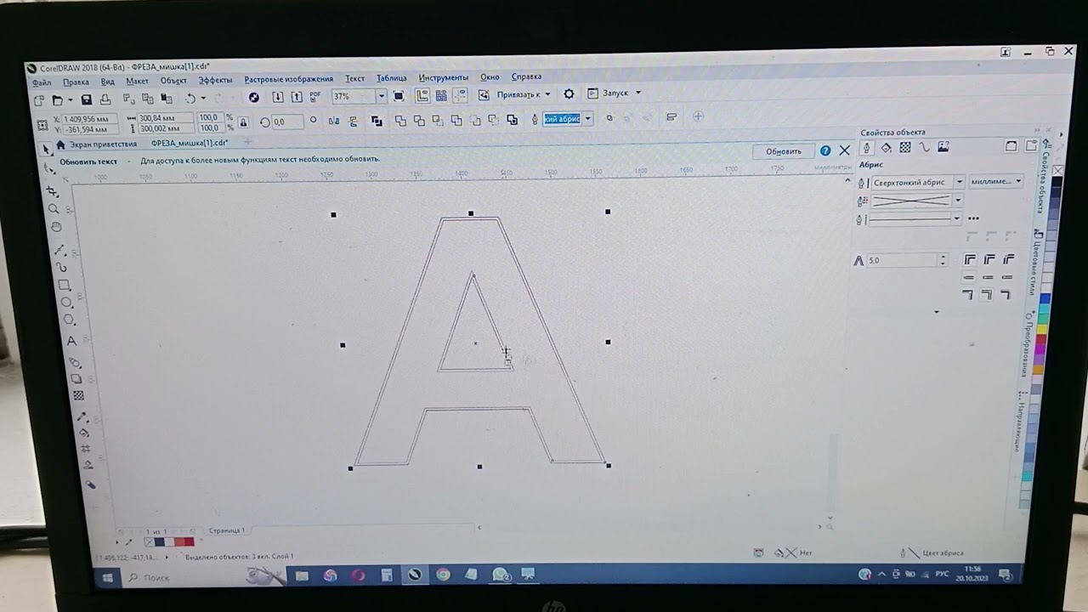
Task: Toggle the lock ratio padlock
Action: (x=244, y=123)
